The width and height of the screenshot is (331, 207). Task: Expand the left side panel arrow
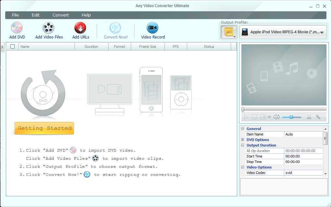pos(2,47)
